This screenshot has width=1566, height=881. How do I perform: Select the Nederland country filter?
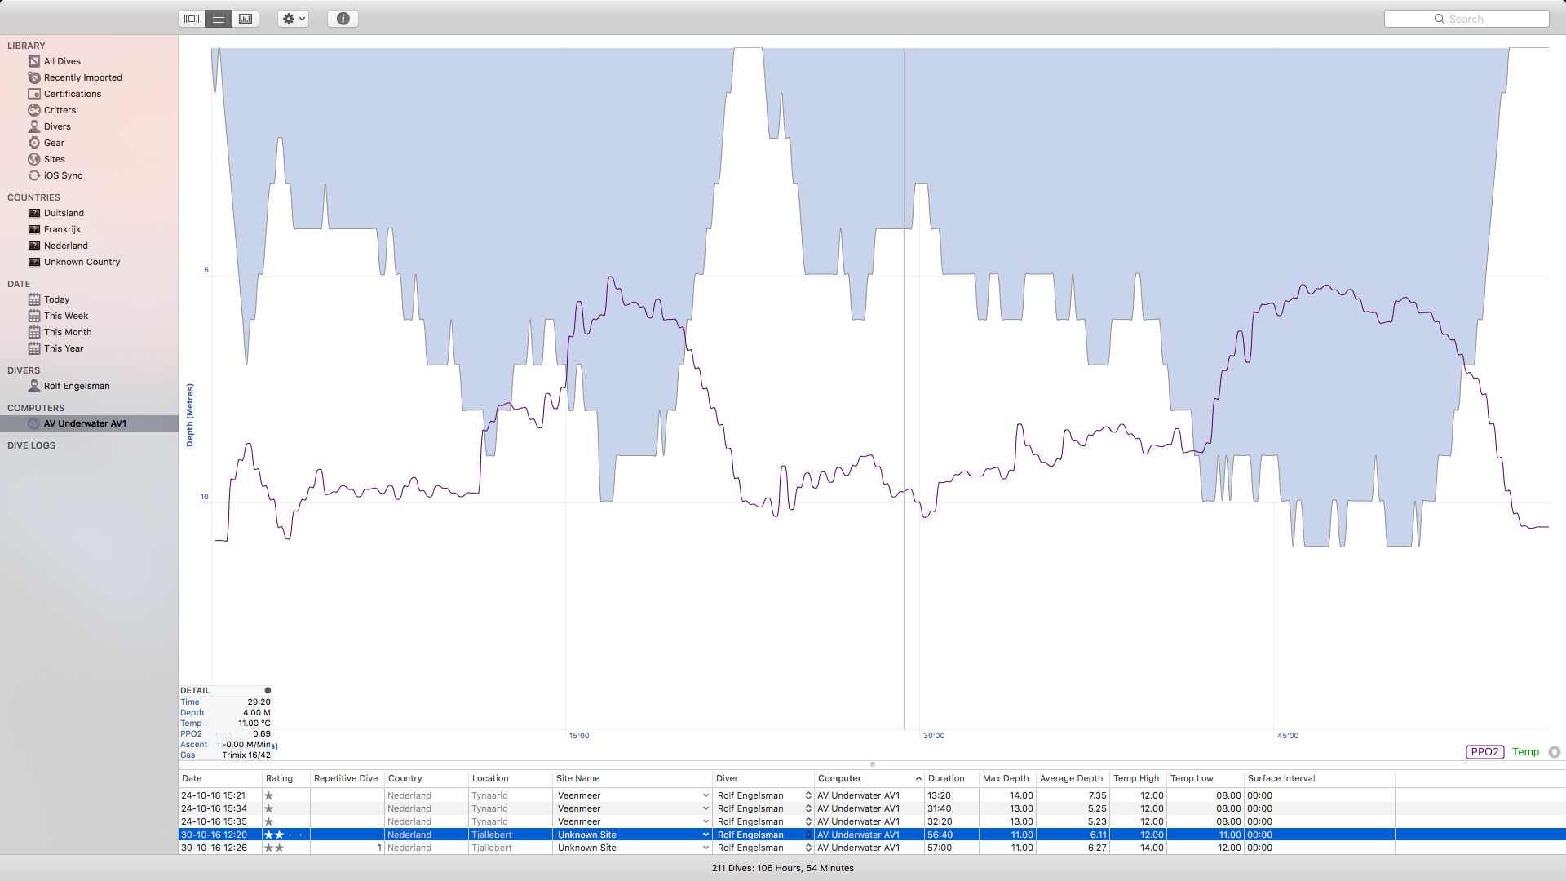pos(65,246)
